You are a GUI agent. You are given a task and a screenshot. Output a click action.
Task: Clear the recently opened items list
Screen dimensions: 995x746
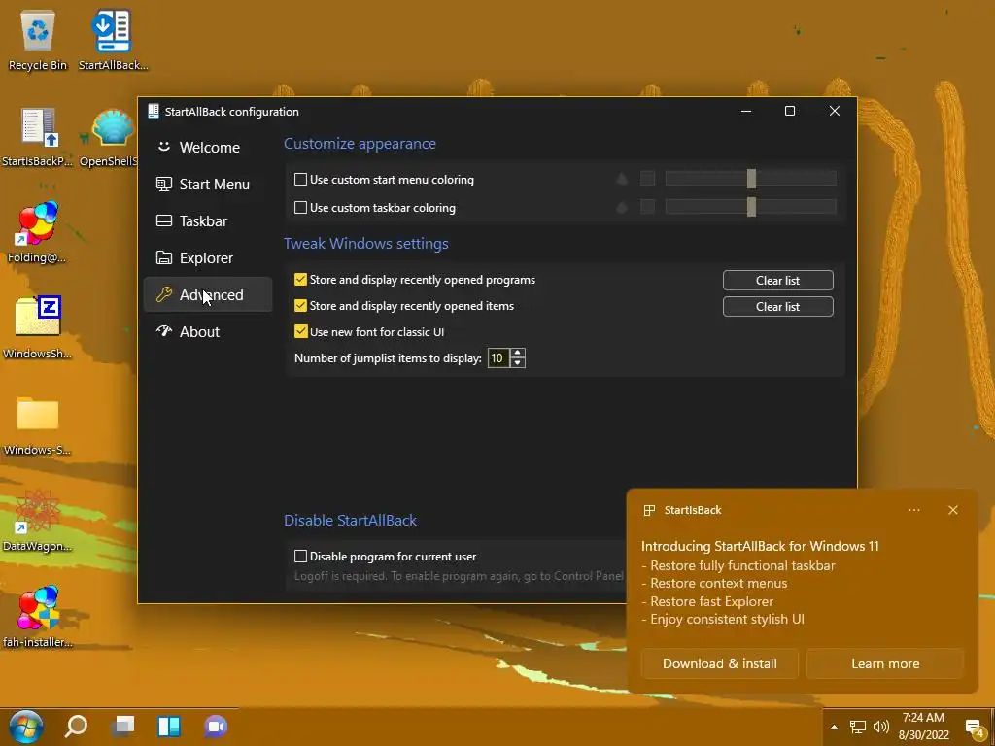pyautogui.click(x=778, y=306)
